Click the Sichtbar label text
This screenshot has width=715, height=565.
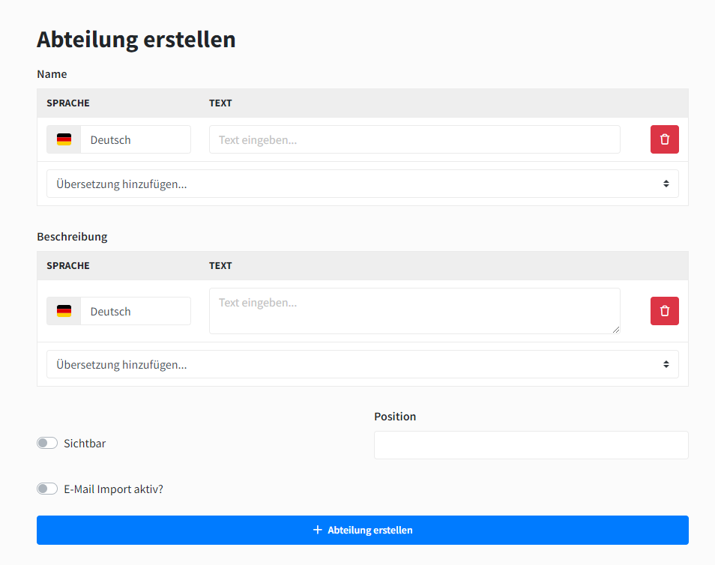[x=85, y=444]
